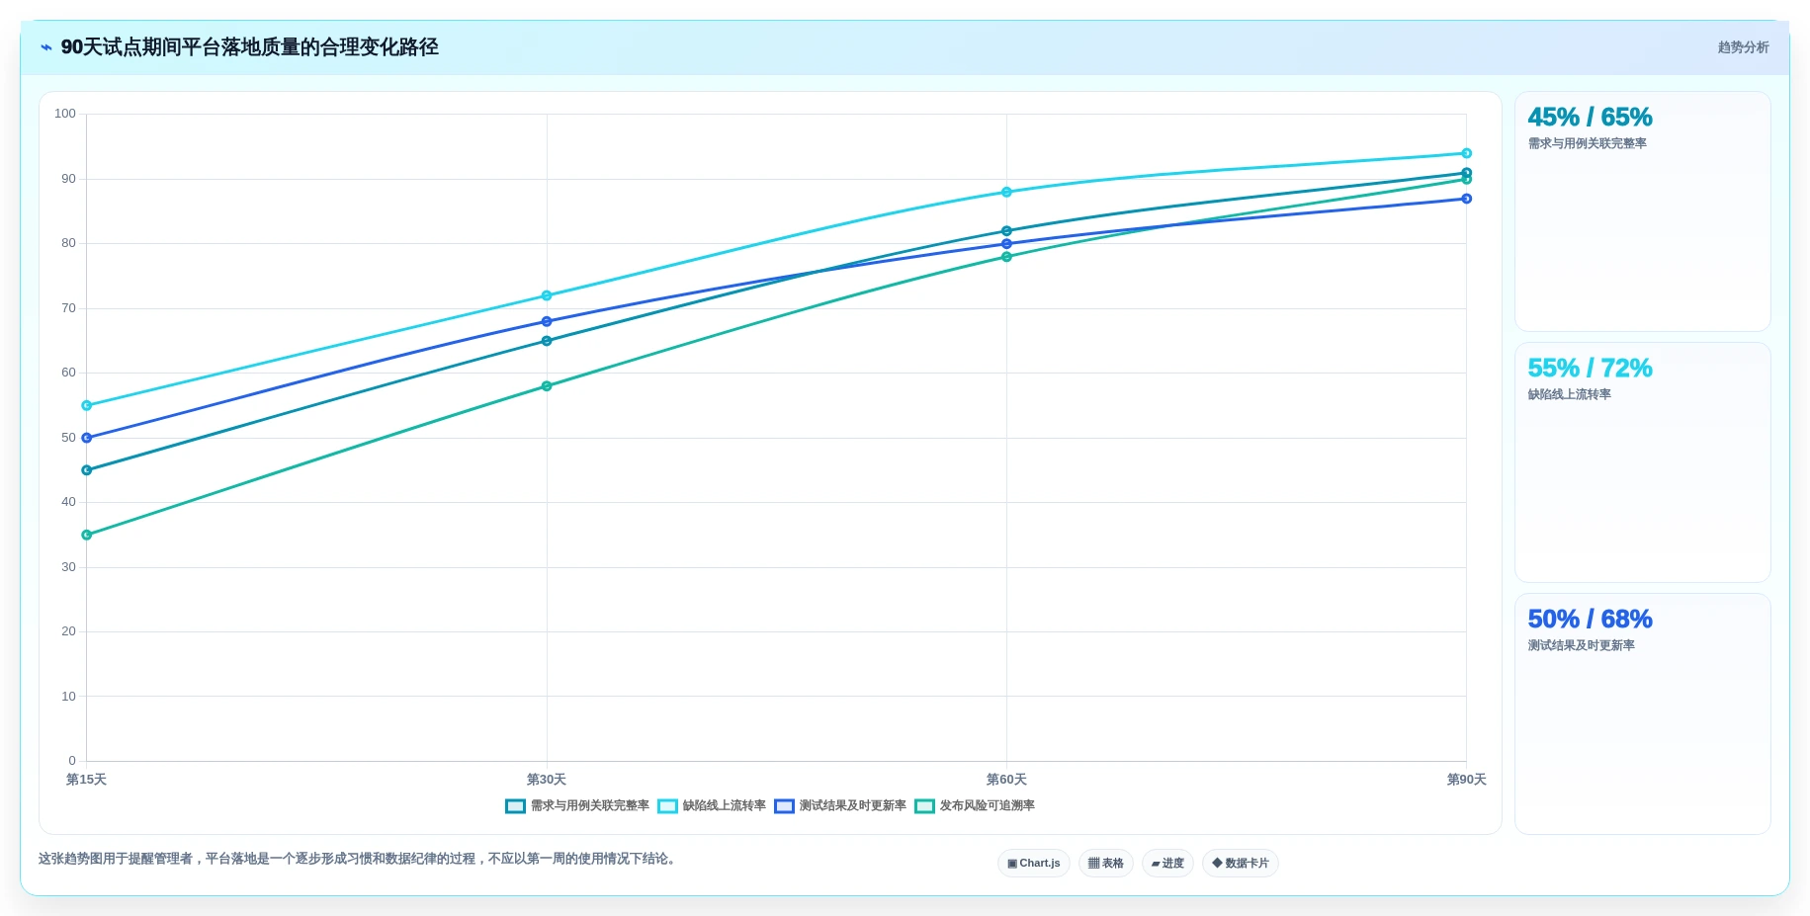
Task: Click the 第60天 x-axis label
Action: 1006,780
